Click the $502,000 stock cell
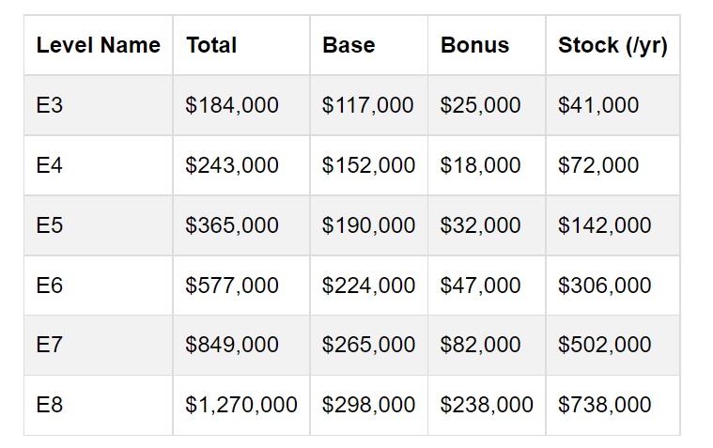The width and height of the screenshot is (713, 448). point(604,345)
